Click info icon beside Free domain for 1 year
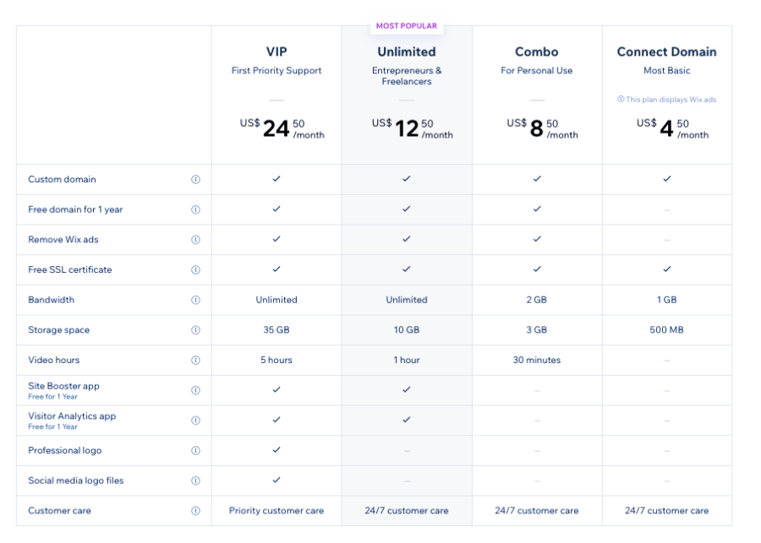 point(195,209)
